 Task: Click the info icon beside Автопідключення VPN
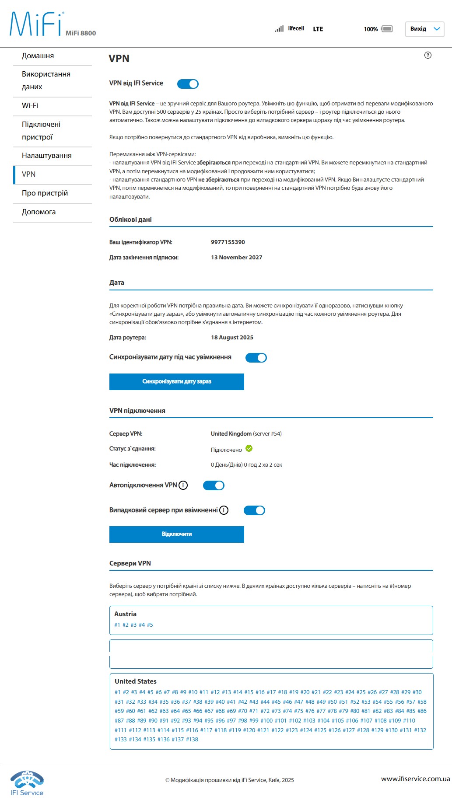click(x=183, y=485)
